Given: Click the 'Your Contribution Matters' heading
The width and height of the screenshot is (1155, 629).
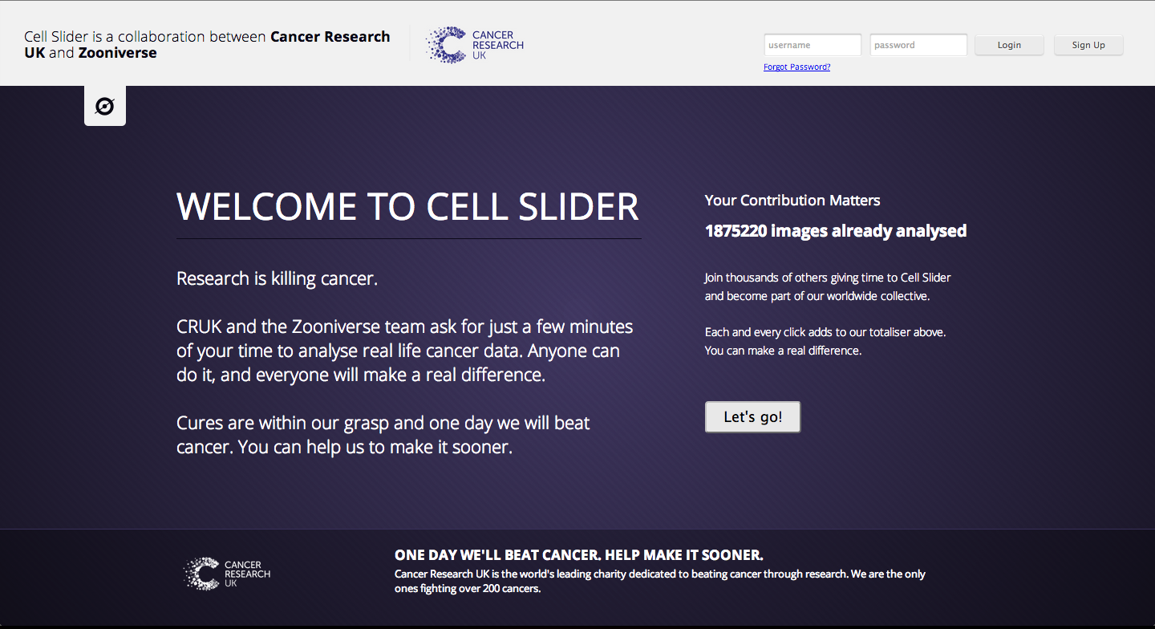Looking at the screenshot, I should coord(792,201).
